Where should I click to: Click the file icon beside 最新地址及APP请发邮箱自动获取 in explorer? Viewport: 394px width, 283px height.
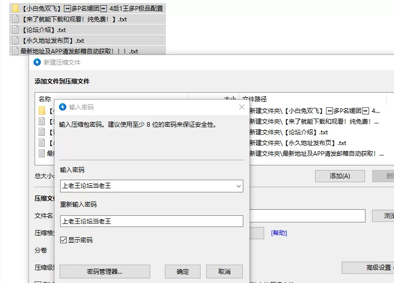click(x=15, y=51)
